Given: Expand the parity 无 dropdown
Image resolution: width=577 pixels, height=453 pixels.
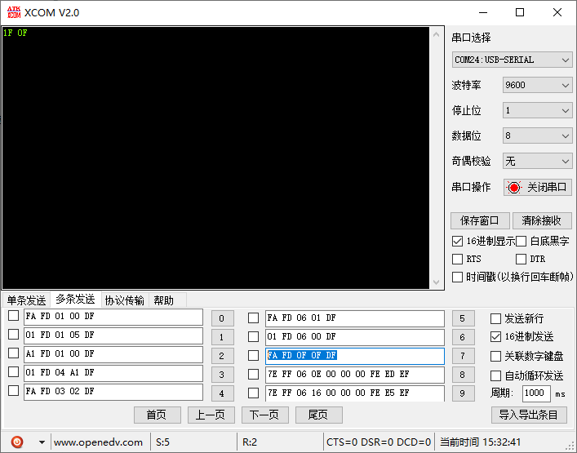Looking at the screenshot, I should coord(537,161).
